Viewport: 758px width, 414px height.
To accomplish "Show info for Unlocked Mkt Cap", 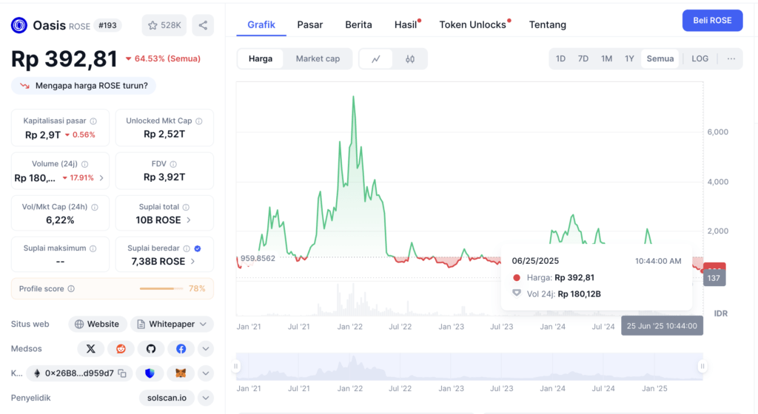I will coord(199,121).
